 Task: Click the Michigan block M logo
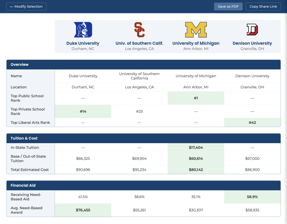coord(196,30)
